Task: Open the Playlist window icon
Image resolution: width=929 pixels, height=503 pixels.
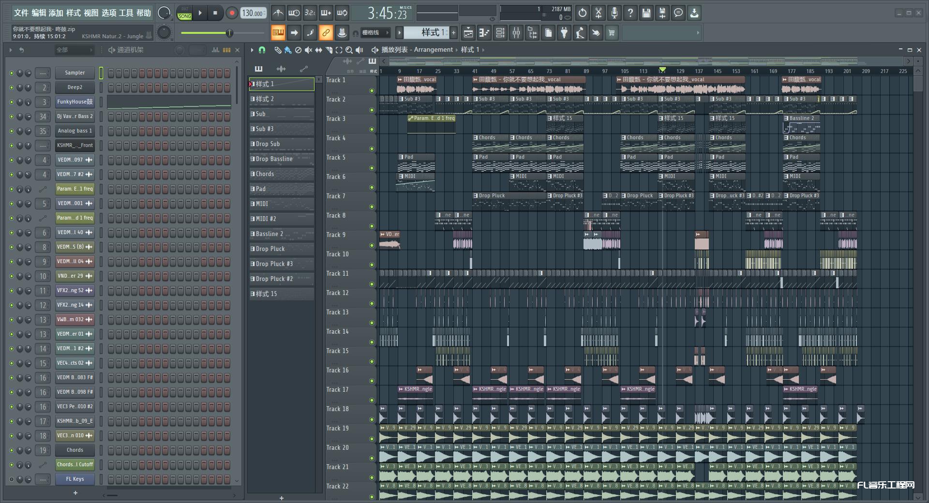Action: [x=468, y=33]
